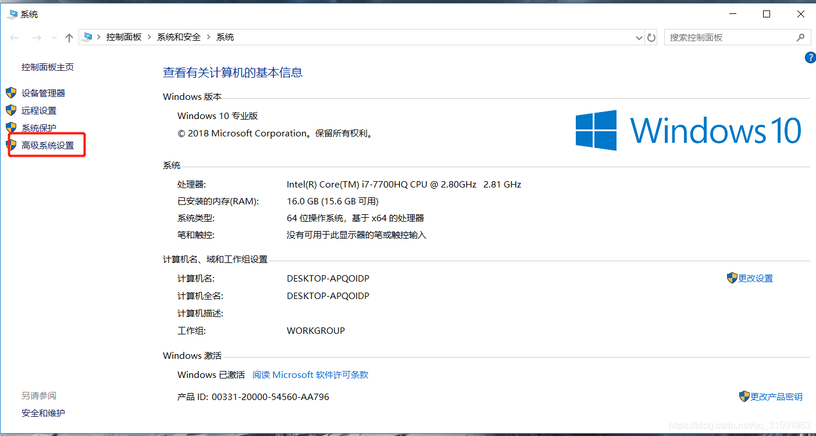Click the Windows 10 logo image

tap(689, 131)
